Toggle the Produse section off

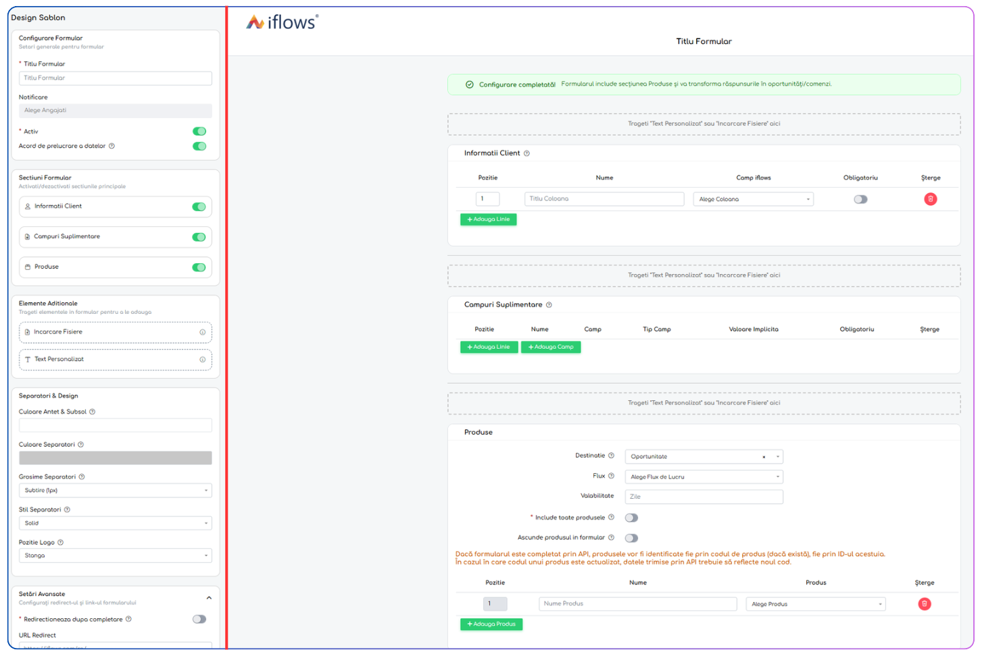coord(199,267)
